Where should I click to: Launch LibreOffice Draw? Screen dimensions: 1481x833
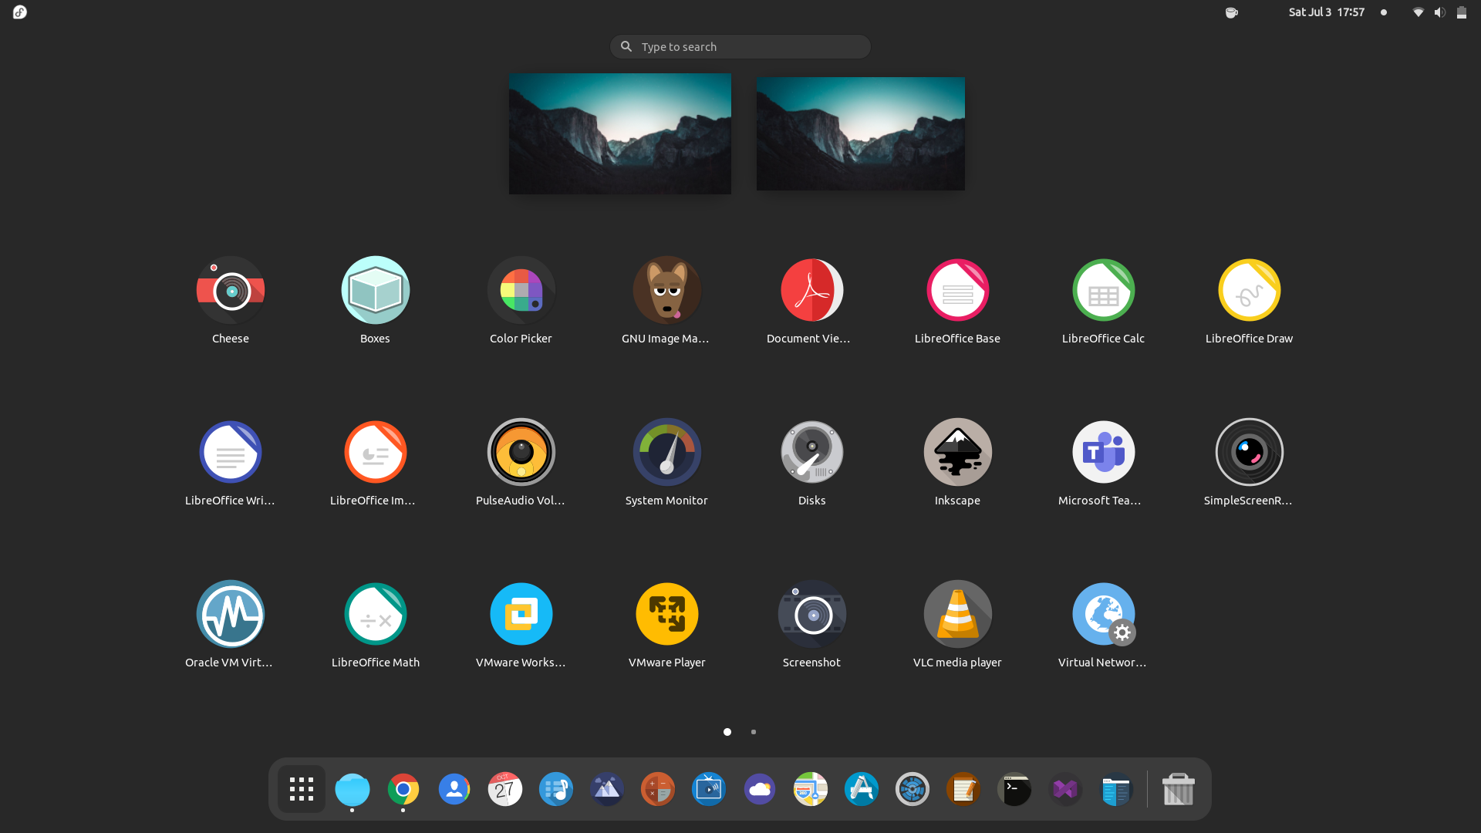[x=1249, y=291]
